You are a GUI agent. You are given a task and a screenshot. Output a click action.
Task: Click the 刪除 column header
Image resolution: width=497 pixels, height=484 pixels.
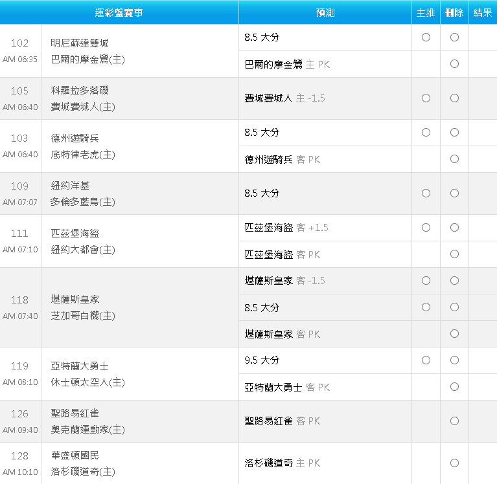pyautogui.click(x=454, y=12)
